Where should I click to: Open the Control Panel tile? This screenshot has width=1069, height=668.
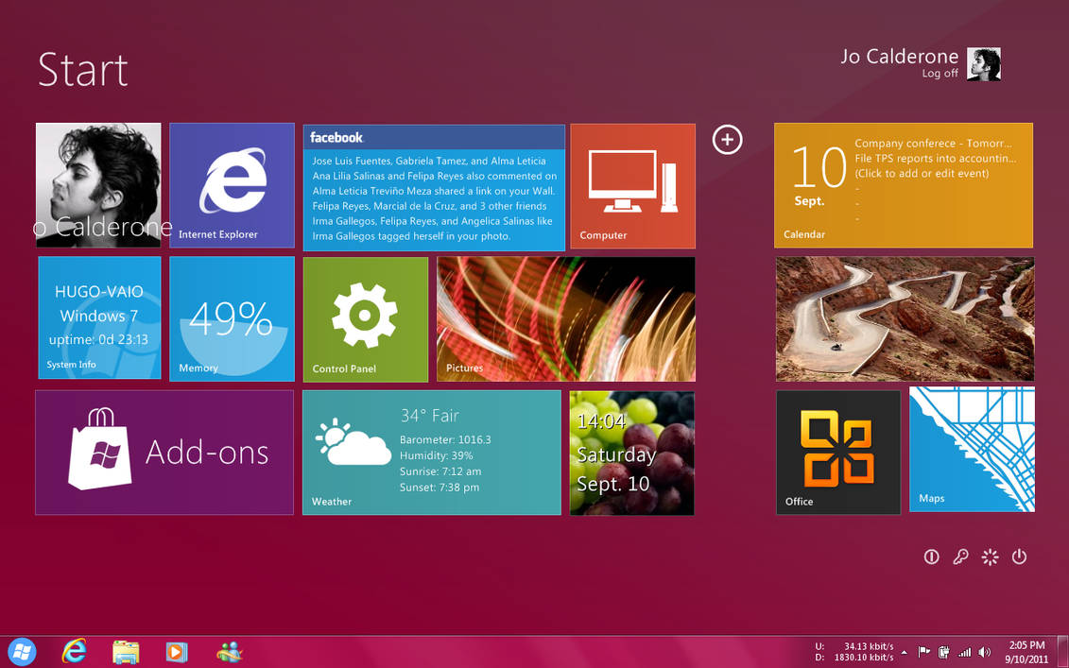pyautogui.click(x=365, y=318)
